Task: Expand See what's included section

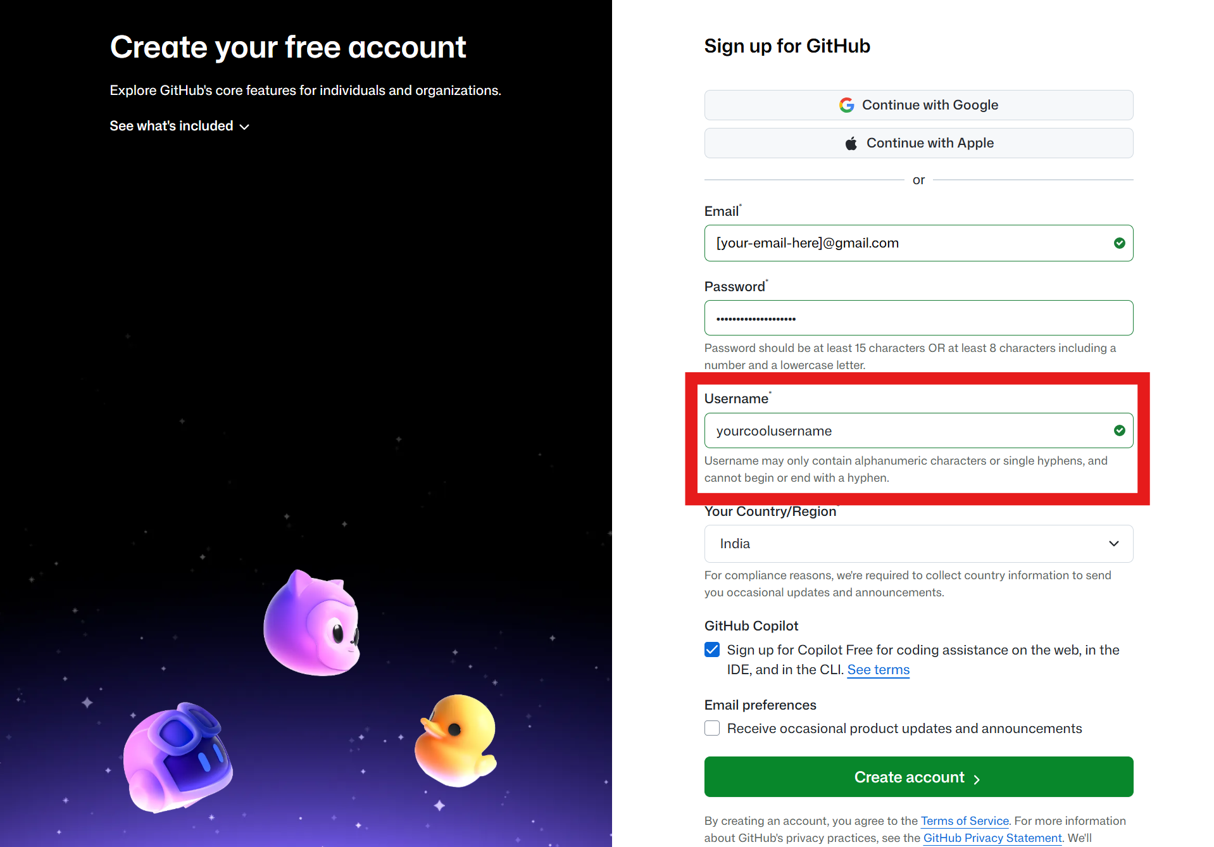Action: (x=179, y=126)
